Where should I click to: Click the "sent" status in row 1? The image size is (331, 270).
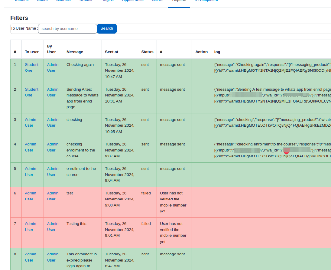click(145, 65)
